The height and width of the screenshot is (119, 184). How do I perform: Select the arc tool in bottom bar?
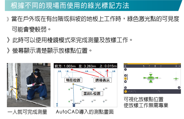135,91
